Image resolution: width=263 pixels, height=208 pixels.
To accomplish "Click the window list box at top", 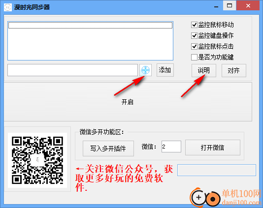I will 91,41.
